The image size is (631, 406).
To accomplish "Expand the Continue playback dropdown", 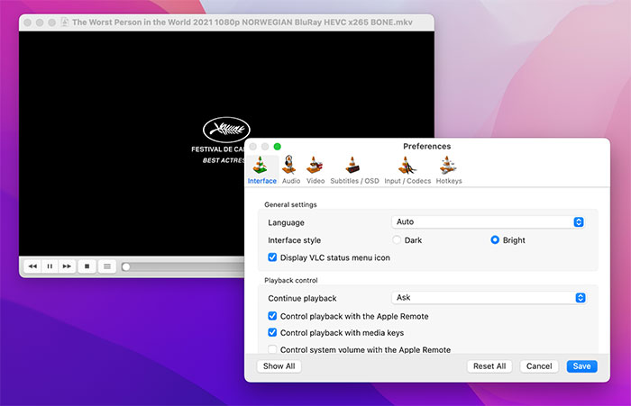I will coord(489,298).
